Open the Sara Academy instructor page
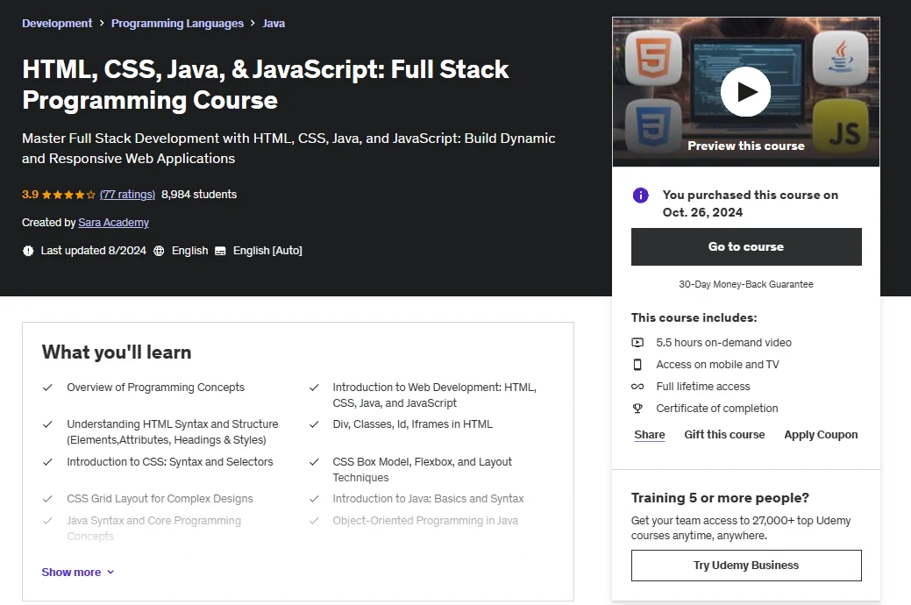 (113, 222)
